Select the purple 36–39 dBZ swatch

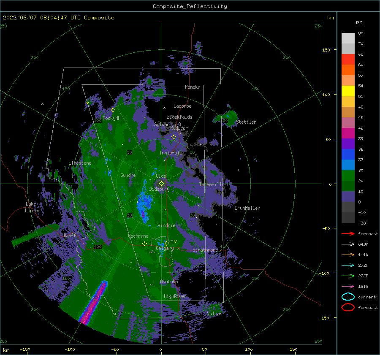pos(348,144)
